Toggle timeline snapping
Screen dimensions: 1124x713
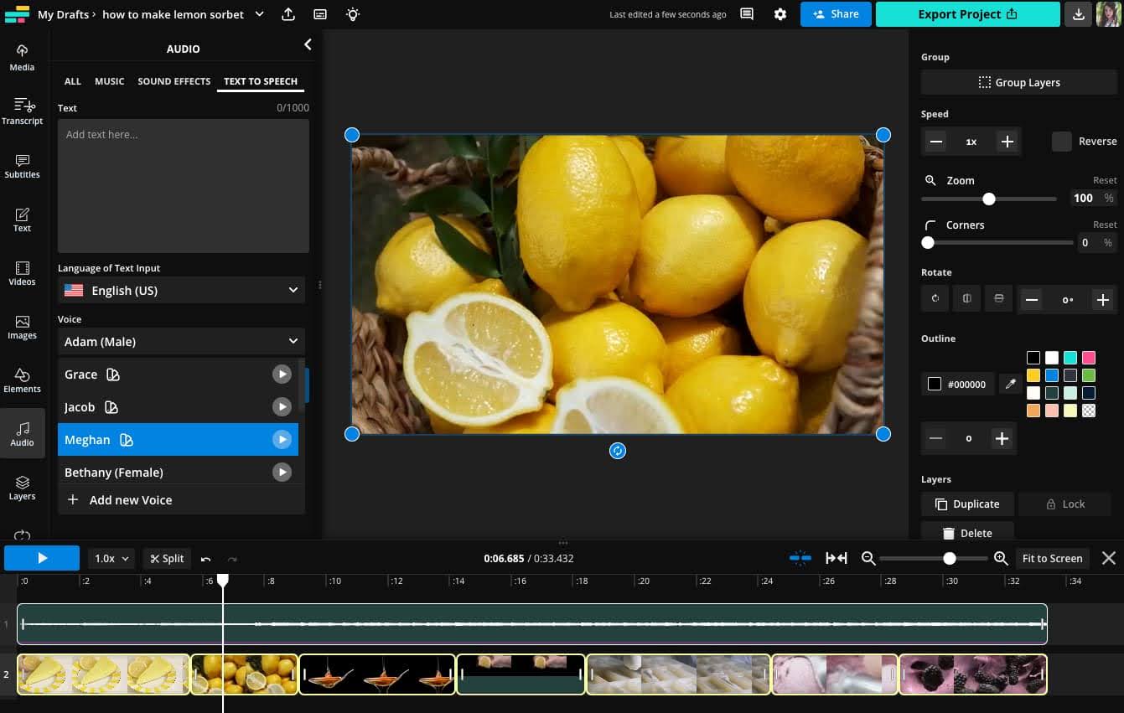point(800,558)
